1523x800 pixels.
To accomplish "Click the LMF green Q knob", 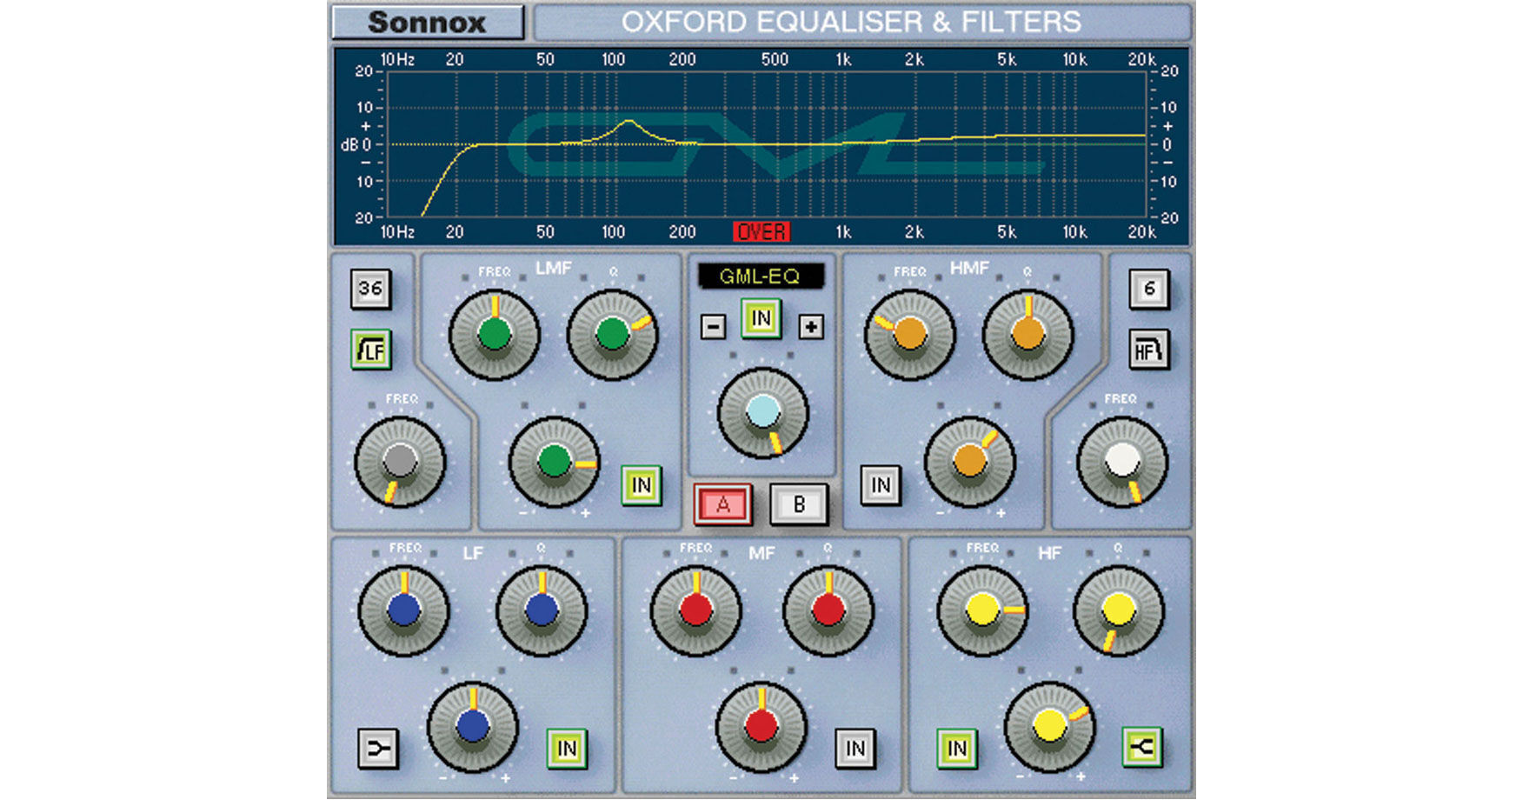I will pos(612,335).
